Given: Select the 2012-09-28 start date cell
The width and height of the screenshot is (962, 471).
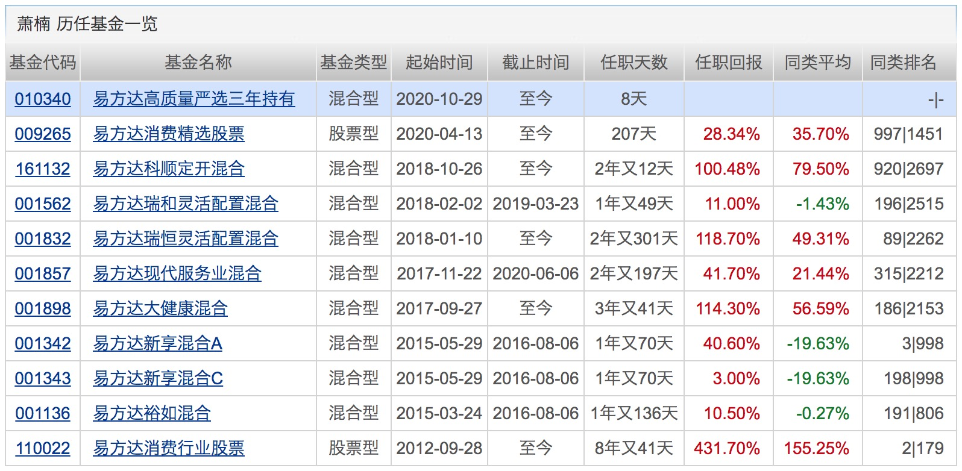Looking at the screenshot, I should tap(439, 448).
